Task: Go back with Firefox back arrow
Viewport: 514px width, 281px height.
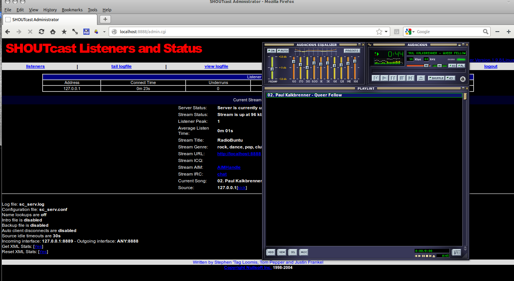Action: (8, 32)
